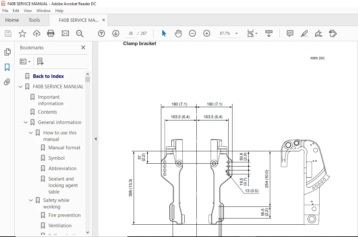The width and height of the screenshot is (358, 237).
Task: Collapse the How to use this manual bookmark
Action: 31,133
